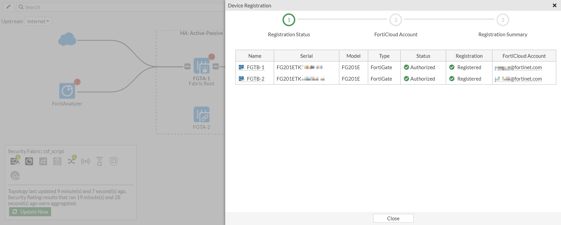This screenshot has width=561, height=225.
Task: Click the Close button in Device Registration
Action: 393,218
